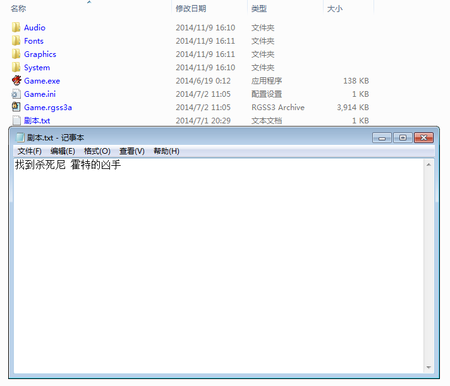Click the 剧本.txt - 记事本 window title

click(56, 138)
